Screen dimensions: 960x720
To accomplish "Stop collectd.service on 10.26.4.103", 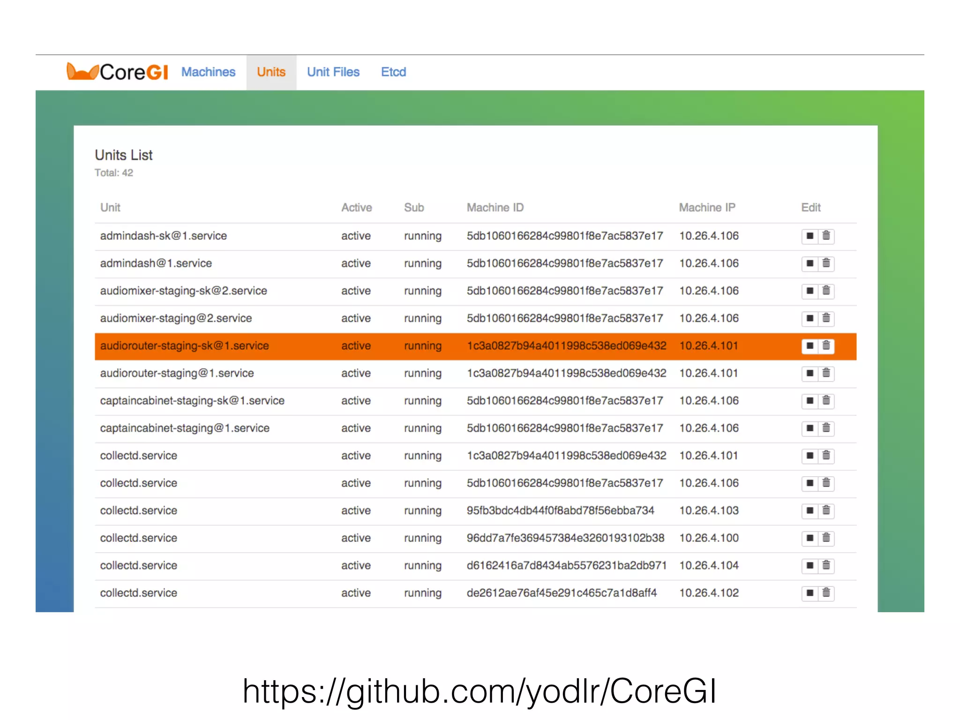I will point(810,510).
